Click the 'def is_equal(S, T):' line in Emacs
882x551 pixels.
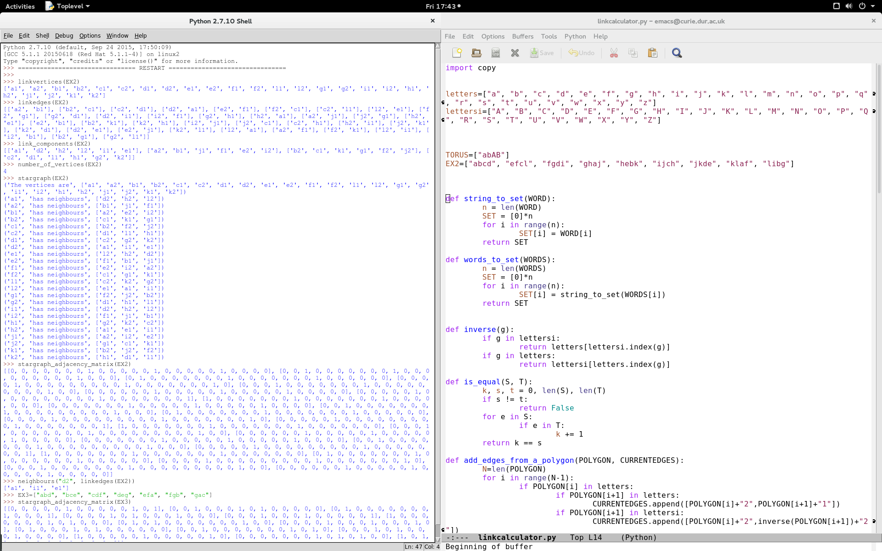tap(489, 382)
